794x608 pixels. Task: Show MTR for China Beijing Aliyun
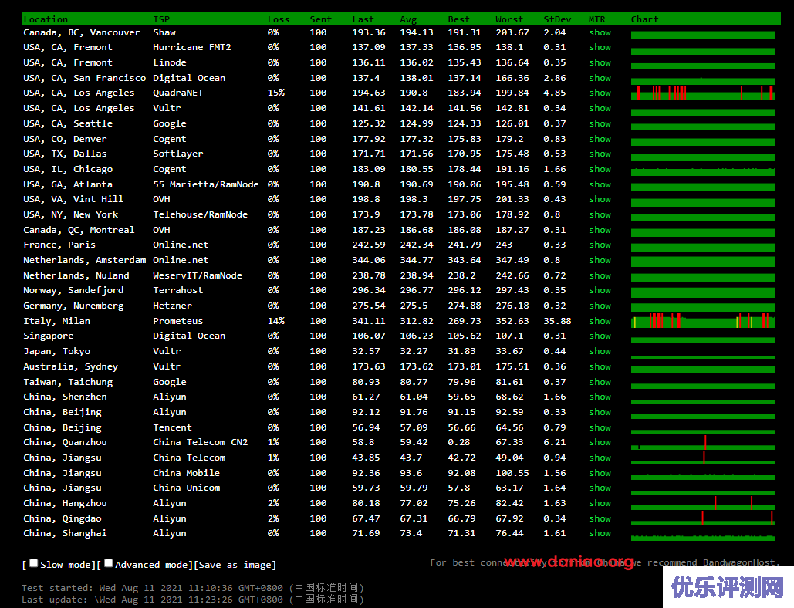pos(600,412)
